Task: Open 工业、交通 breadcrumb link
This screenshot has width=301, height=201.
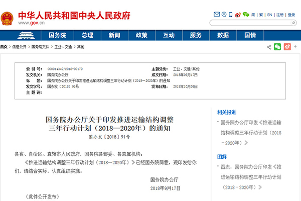Action: (x=63, y=47)
